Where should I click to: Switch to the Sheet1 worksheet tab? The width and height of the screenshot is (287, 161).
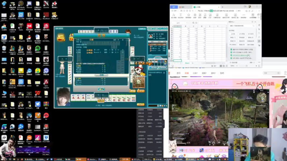[187, 63]
